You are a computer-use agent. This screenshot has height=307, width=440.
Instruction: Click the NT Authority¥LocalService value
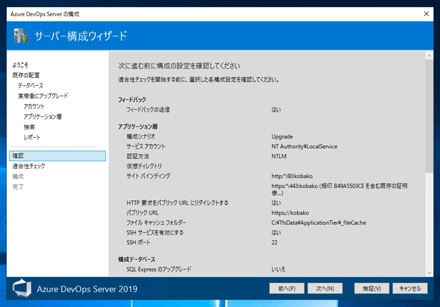[304, 146]
